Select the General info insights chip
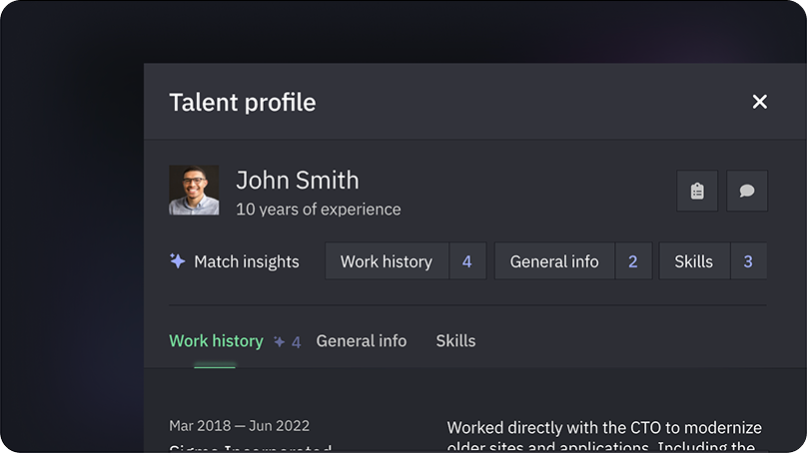Screen dimensions: 807x453 (554, 261)
